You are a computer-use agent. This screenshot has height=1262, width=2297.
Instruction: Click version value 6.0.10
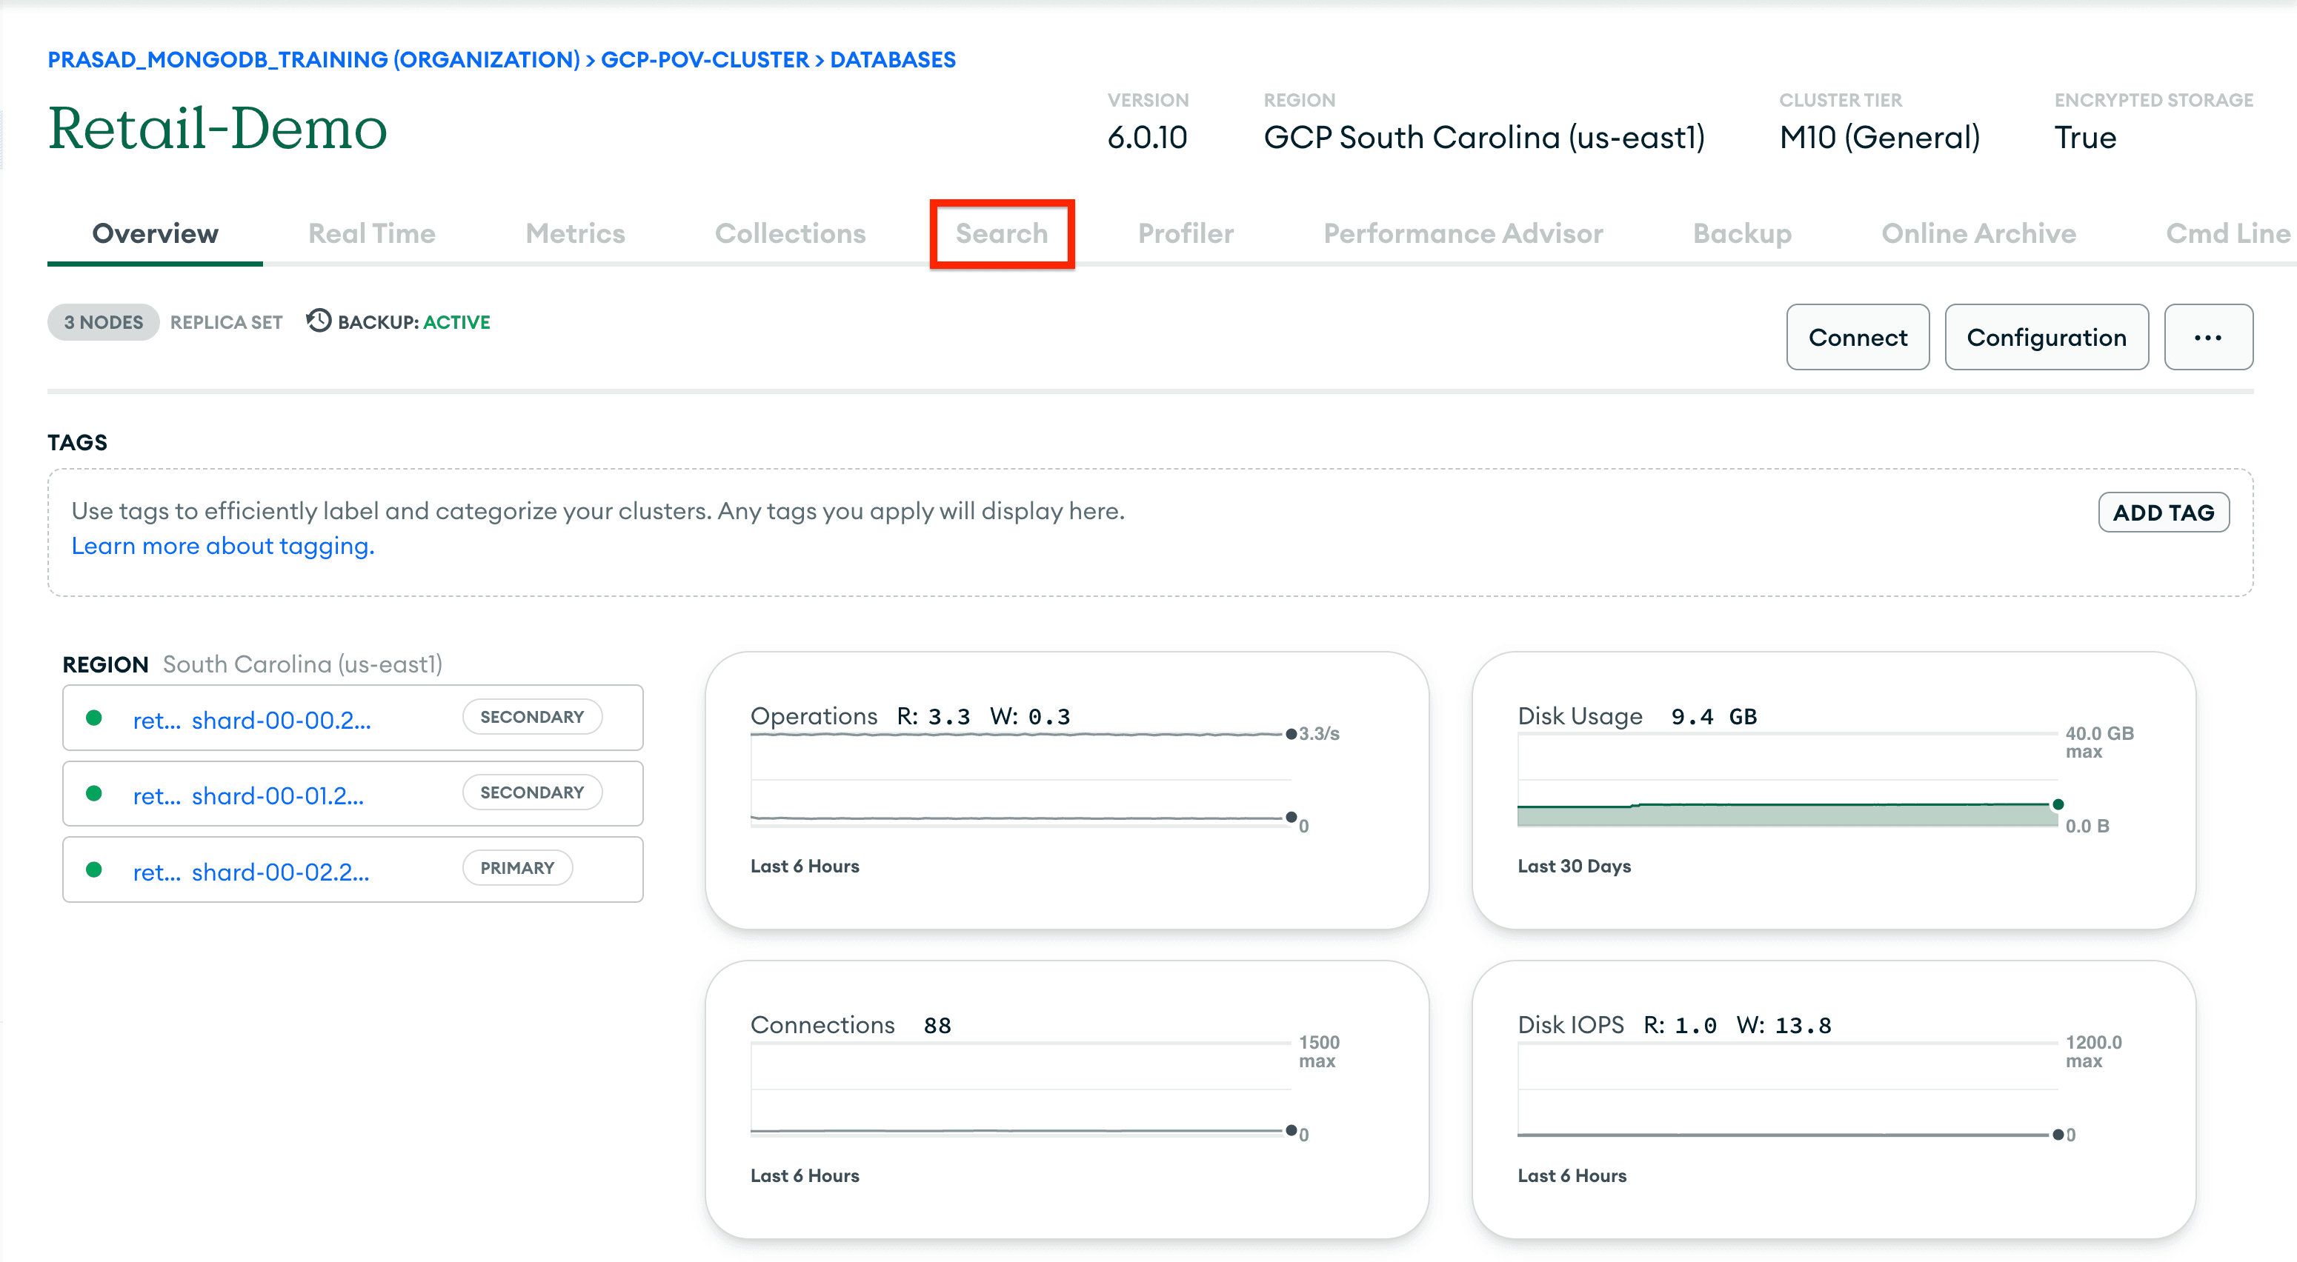tap(1147, 137)
